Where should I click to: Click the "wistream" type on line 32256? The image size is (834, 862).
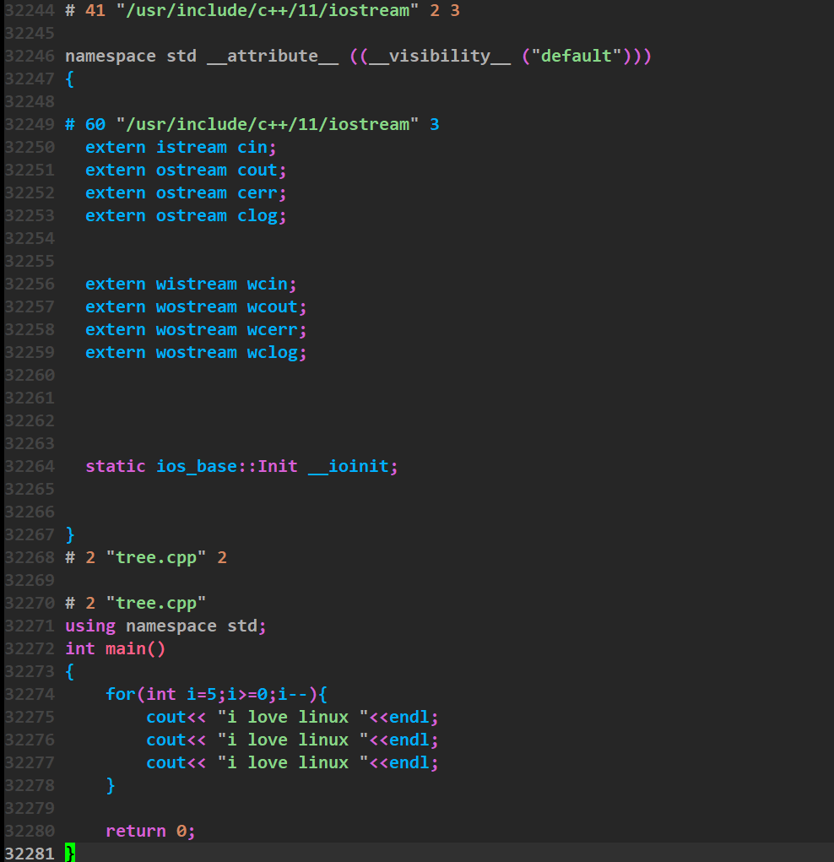pos(197,285)
